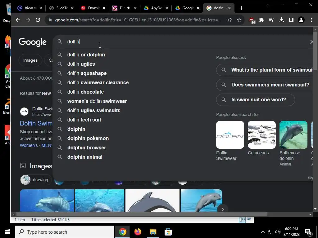Close the dolfin tab

(229, 8)
